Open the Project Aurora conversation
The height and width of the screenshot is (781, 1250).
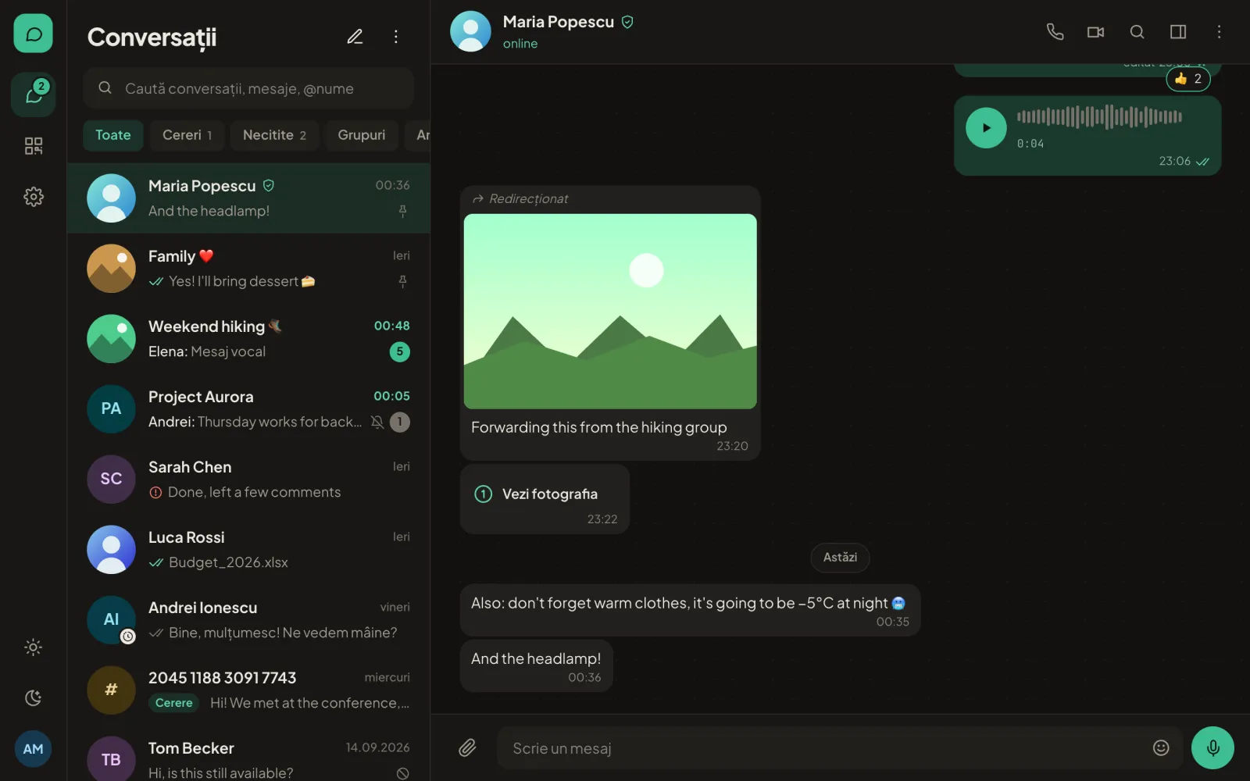click(248, 409)
